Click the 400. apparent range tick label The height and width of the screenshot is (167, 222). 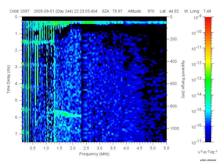pos(174,61)
